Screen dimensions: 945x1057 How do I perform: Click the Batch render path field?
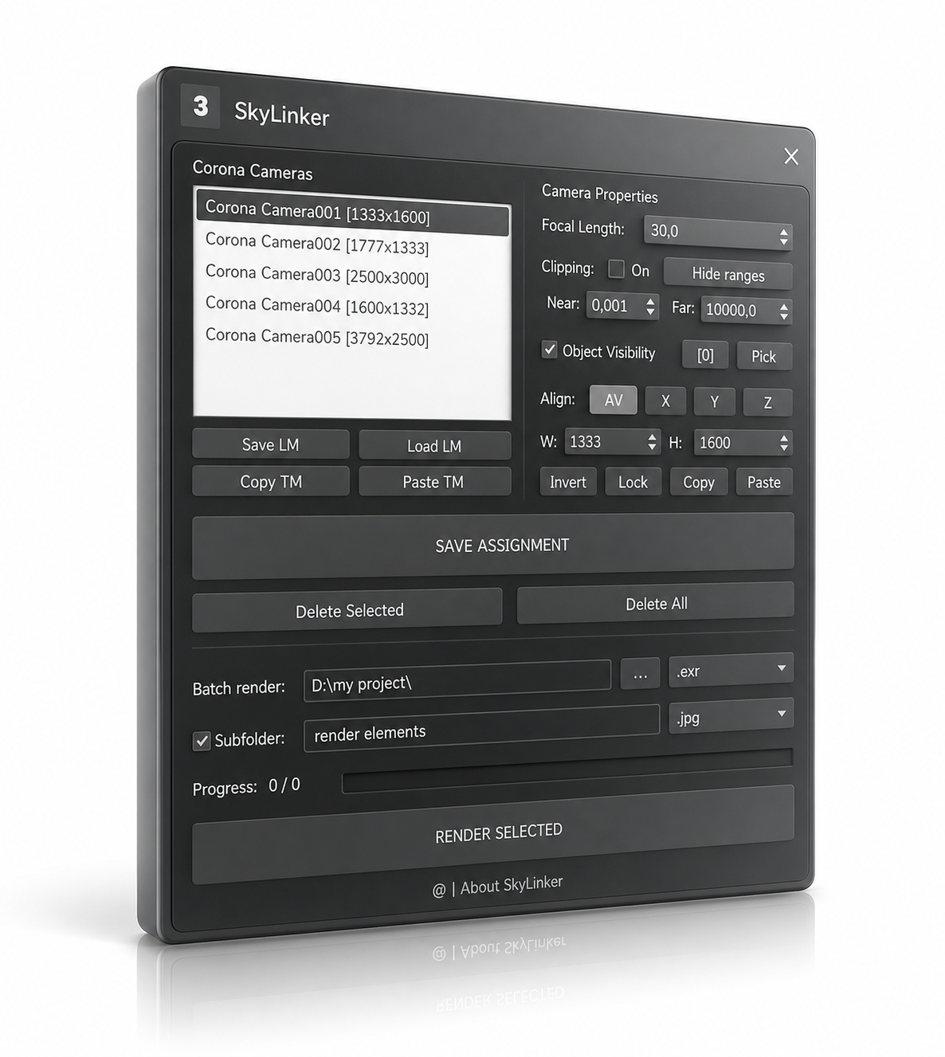coord(457,680)
